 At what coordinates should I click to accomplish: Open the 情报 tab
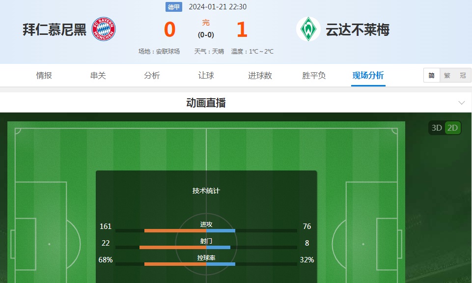pyautogui.click(x=44, y=76)
